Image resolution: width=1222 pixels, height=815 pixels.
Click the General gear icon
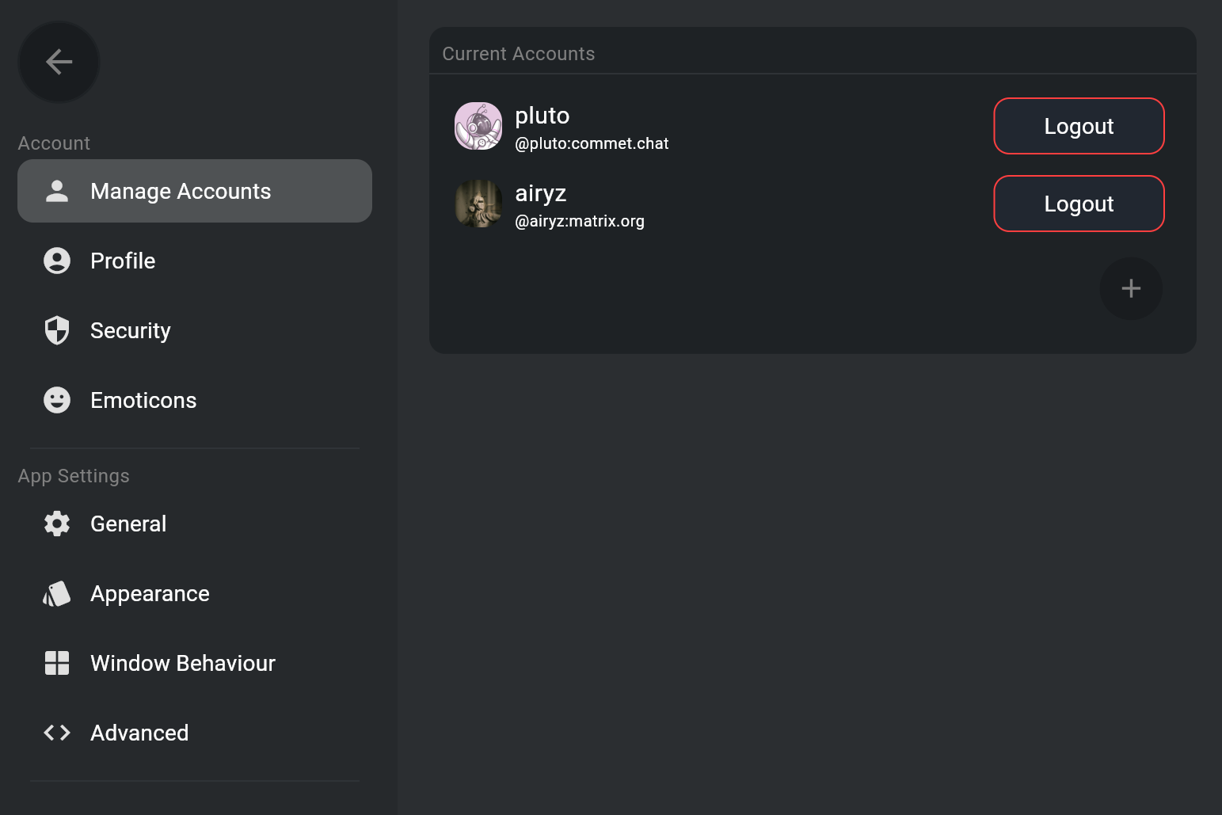(x=57, y=524)
